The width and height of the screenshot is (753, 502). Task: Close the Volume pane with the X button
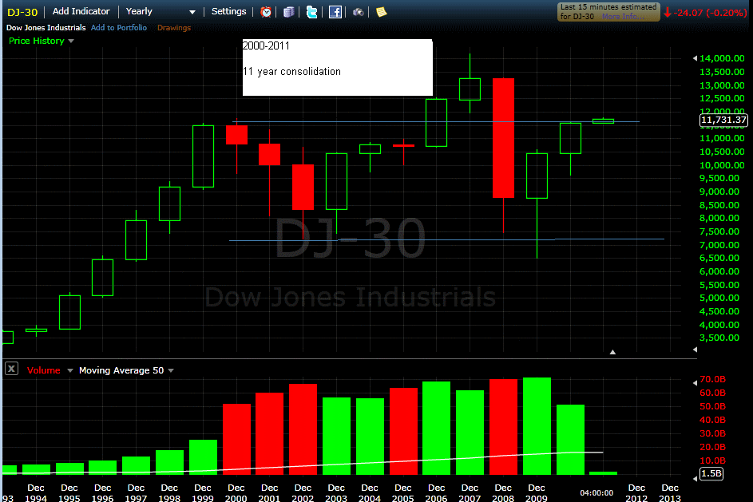coord(11,369)
